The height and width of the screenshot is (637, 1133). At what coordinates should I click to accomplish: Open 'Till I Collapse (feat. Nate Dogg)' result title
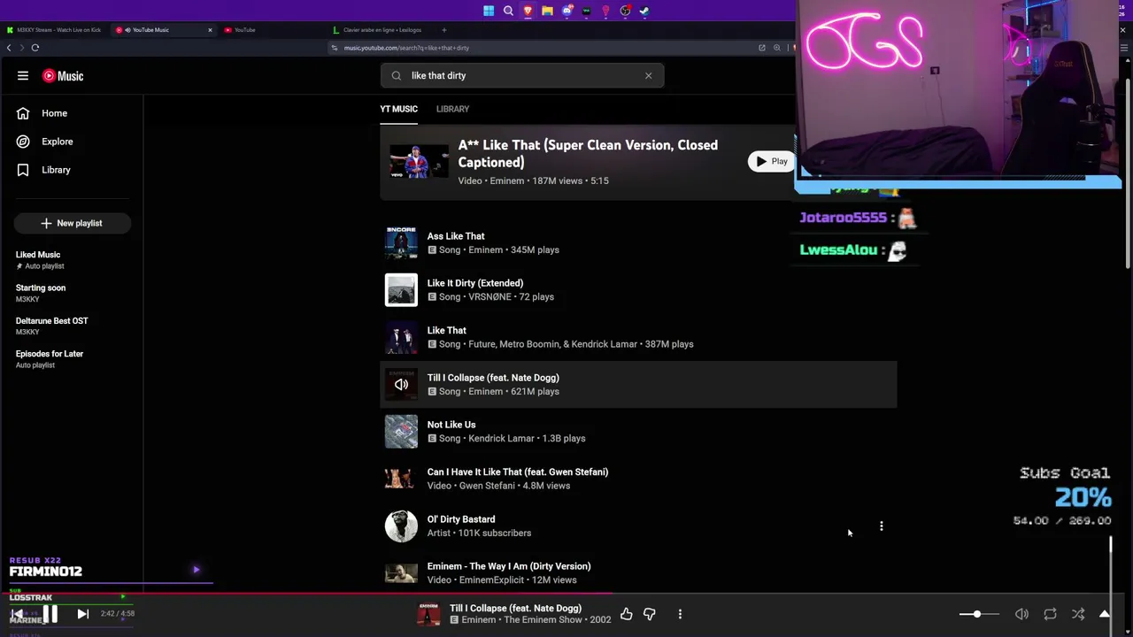[493, 378]
